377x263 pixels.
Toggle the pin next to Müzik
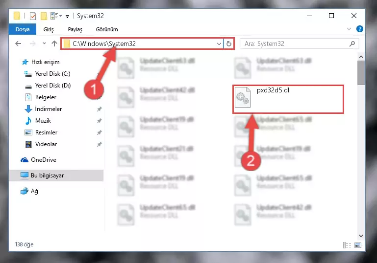[x=99, y=121]
